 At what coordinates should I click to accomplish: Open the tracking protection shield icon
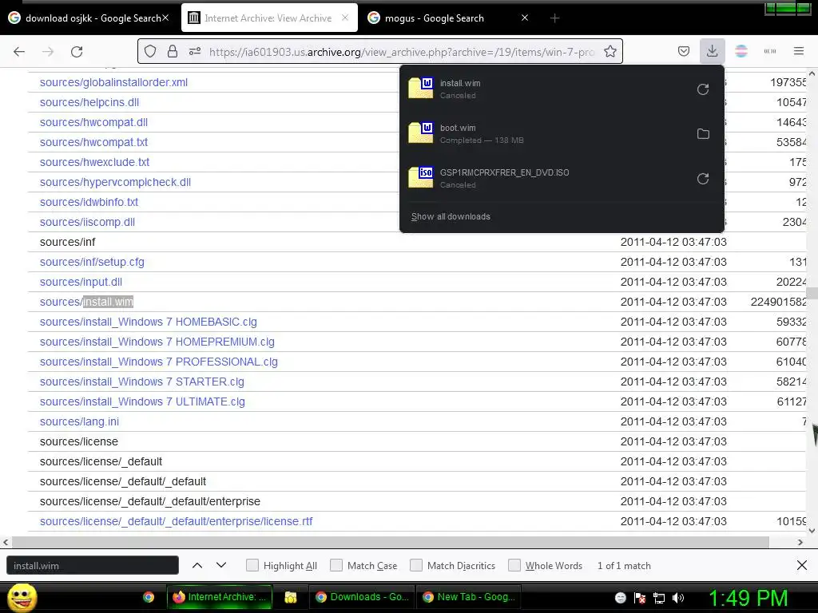[x=150, y=51]
